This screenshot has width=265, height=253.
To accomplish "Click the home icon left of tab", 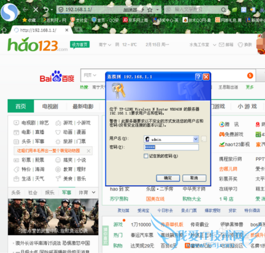I will (x=4, y=30).
